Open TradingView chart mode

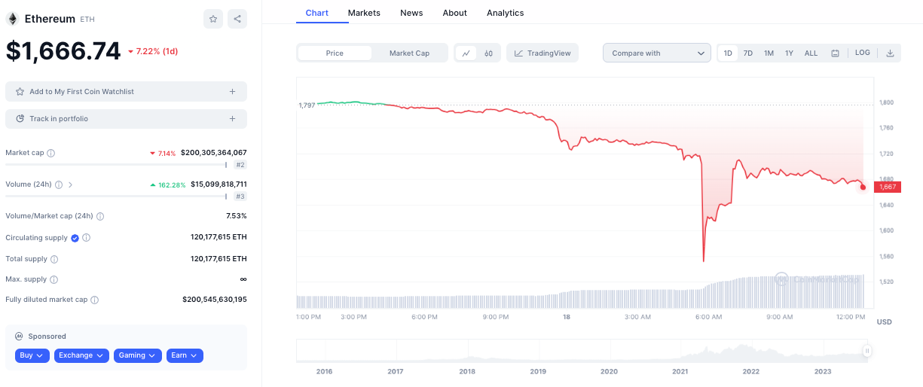tap(542, 53)
